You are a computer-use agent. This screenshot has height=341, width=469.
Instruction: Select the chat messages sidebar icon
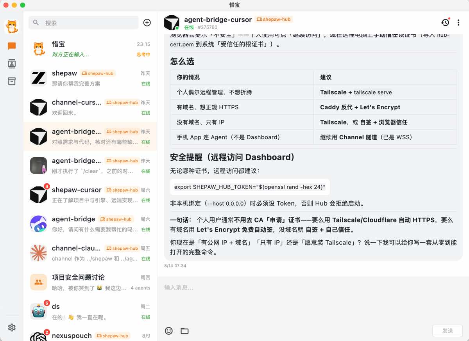pos(12,46)
